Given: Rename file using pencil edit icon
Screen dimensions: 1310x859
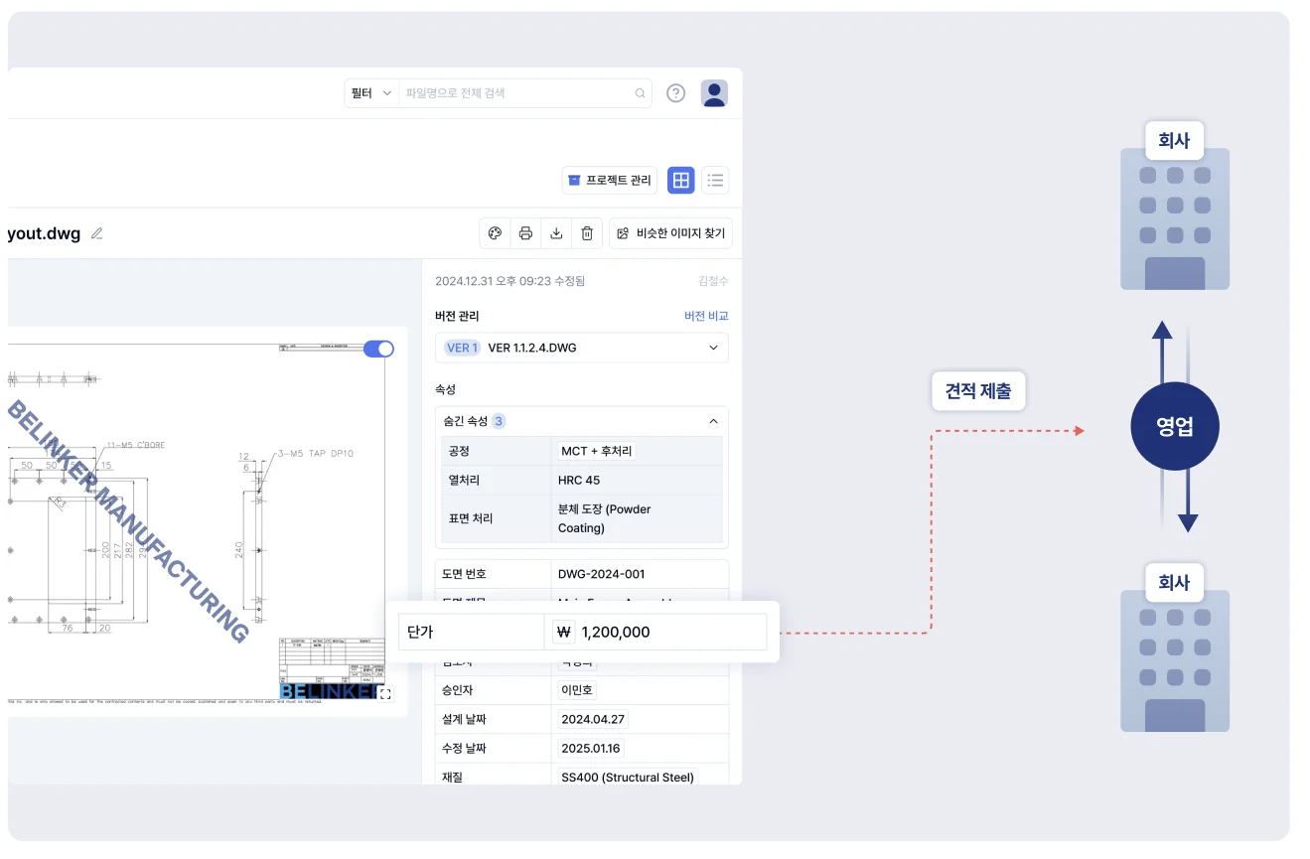Looking at the screenshot, I should [96, 234].
